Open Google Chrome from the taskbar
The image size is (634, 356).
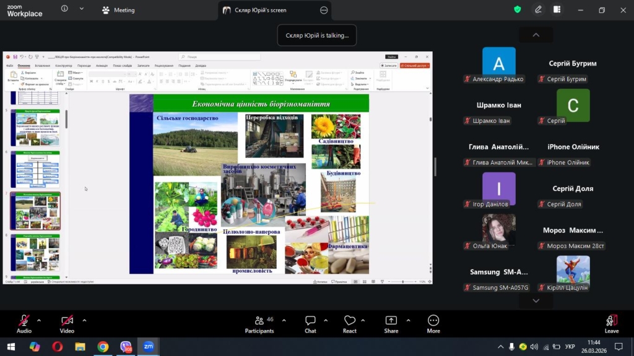(x=103, y=347)
